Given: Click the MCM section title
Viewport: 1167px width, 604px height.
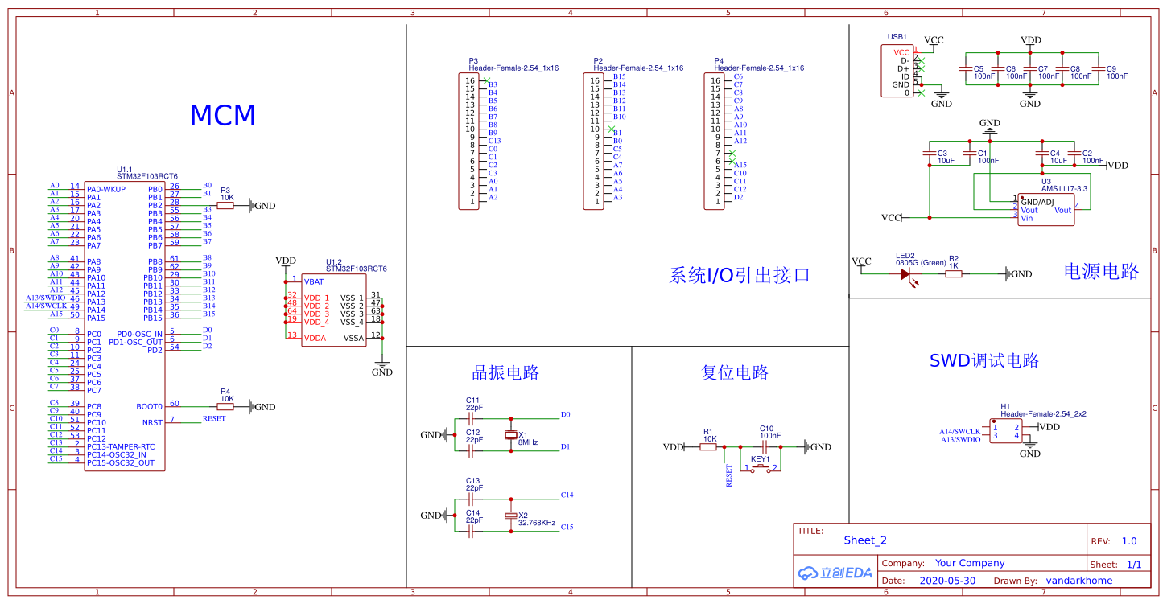Looking at the screenshot, I should pos(223,116).
